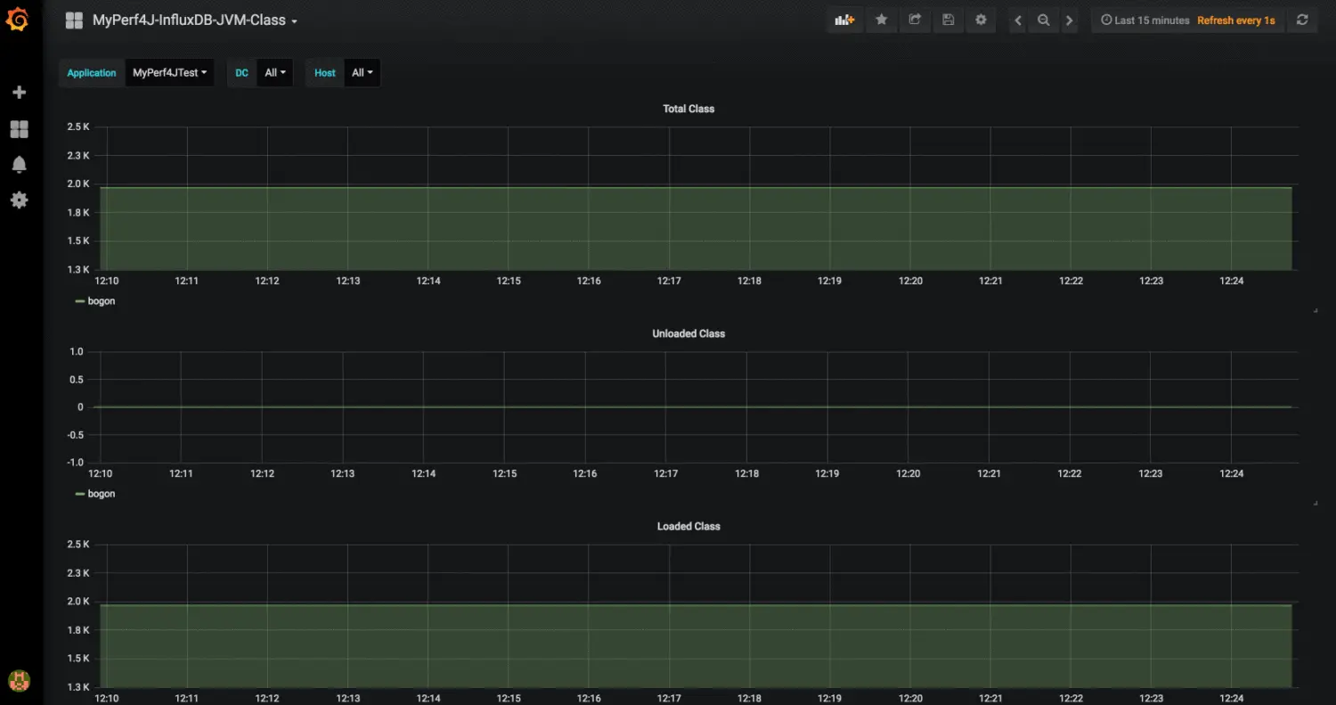
Task: Open the Host All dropdown
Action: (363, 73)
